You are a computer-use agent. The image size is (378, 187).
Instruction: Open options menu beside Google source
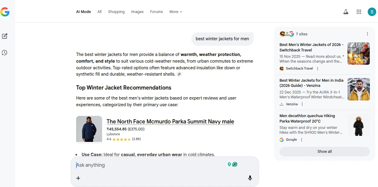pyautogui.click(x=302, y=140)
